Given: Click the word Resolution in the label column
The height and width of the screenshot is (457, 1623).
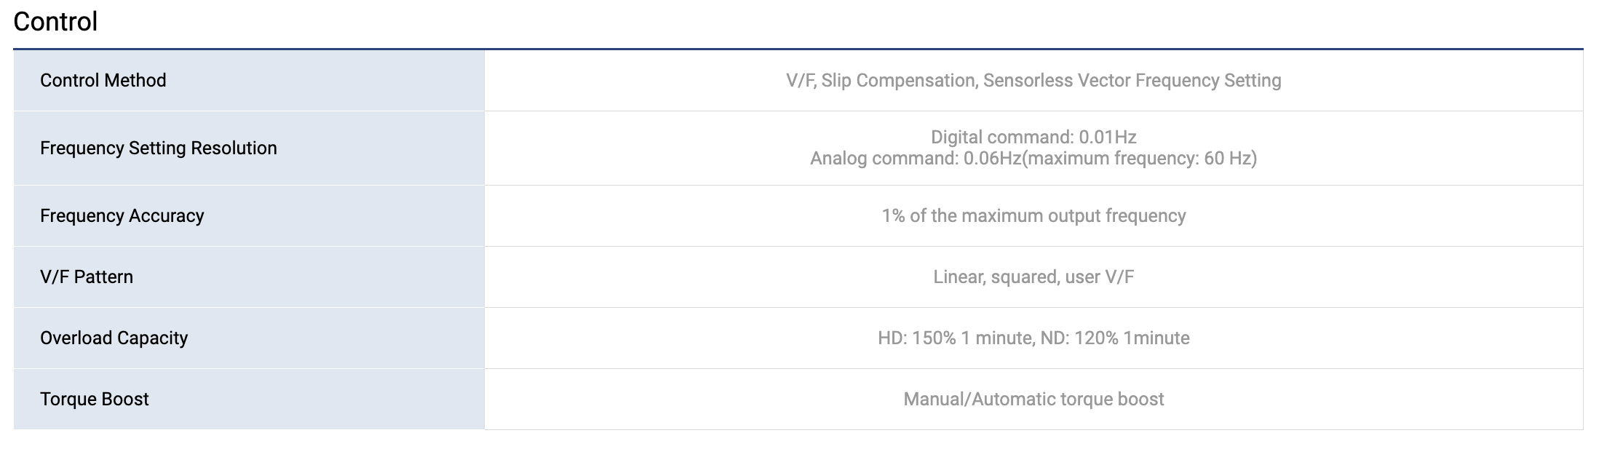Looking at the screenshot, I should pos(234,148).
